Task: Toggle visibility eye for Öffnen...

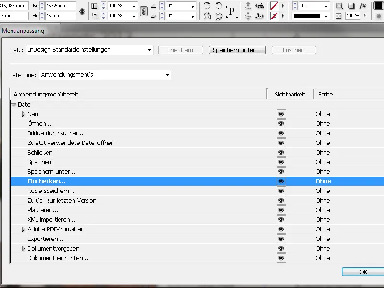Action: tap(281, 124)
